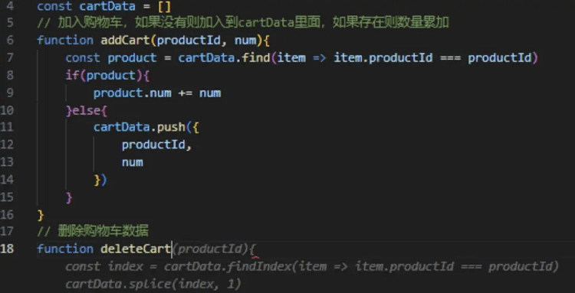Click the closing brace on line 16

41,215
